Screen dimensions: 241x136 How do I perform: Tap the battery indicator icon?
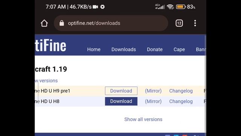(x=181, y=7)
